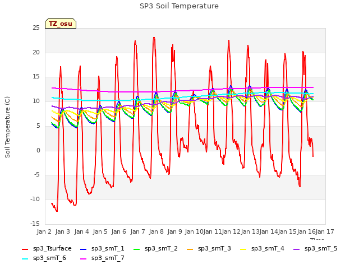Click the Jan 3 x-axis tick label
Viewport: 359px width, 269px height.
(63, 231)
